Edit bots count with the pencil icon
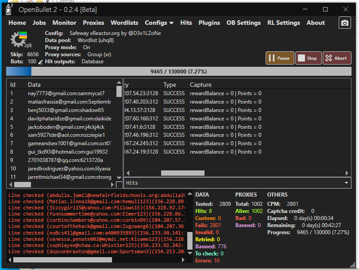The height and width of the screenshot is (270, 359). (41, 62)
